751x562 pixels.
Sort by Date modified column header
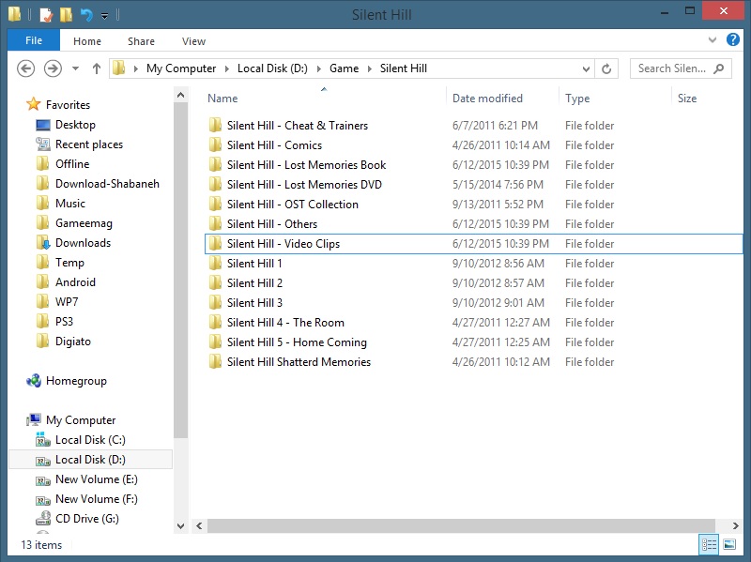[x=487, y=99]
